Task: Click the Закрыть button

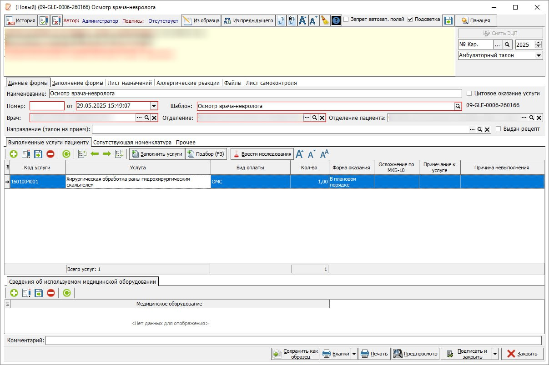Action: [x=522, y=354]
